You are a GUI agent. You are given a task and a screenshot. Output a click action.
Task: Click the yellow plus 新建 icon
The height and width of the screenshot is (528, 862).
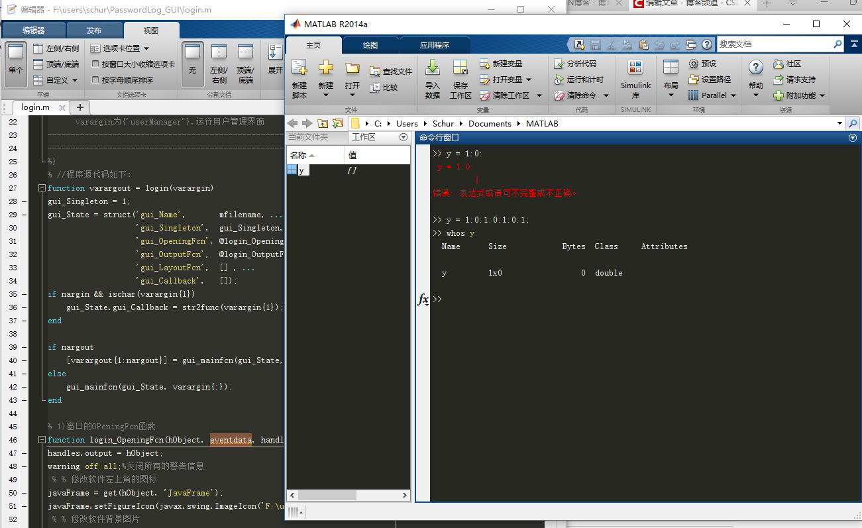[325, 68]
